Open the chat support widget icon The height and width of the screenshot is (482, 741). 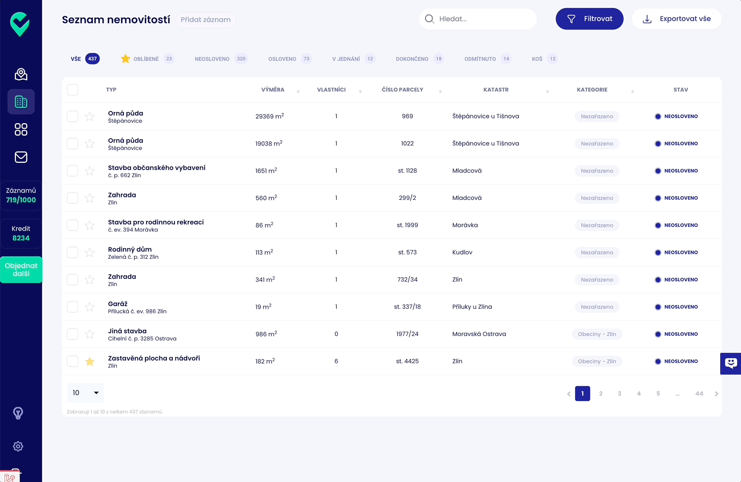pos(731,363)
